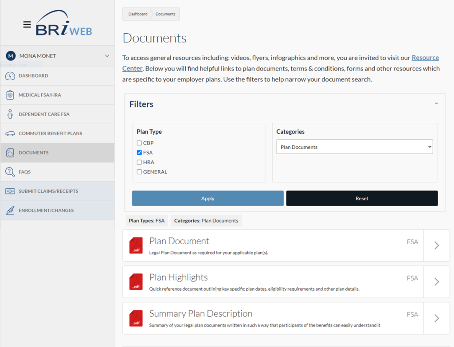This screenshot has height=347, width=454.
Task: Open Documents in the sidebar menu
Action: 34,153
